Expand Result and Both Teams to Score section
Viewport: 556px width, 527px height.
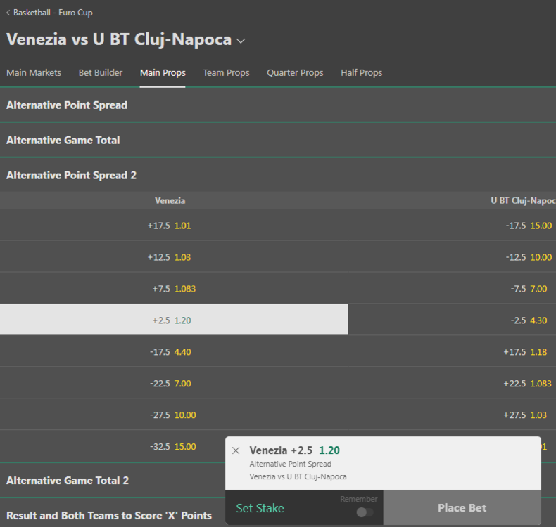(109, 516)
